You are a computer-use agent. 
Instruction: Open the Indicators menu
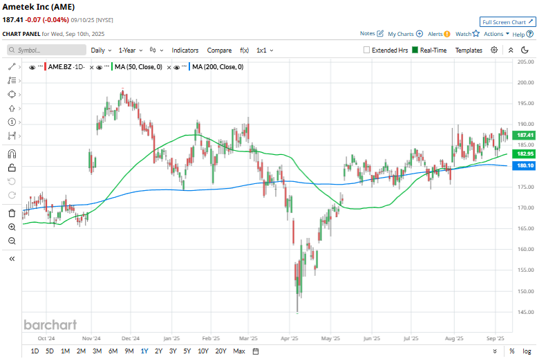click(185, 50)
